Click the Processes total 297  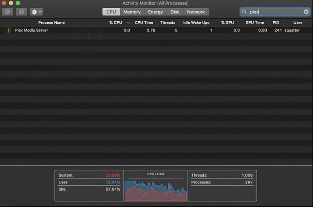click(x=249, y=182)
